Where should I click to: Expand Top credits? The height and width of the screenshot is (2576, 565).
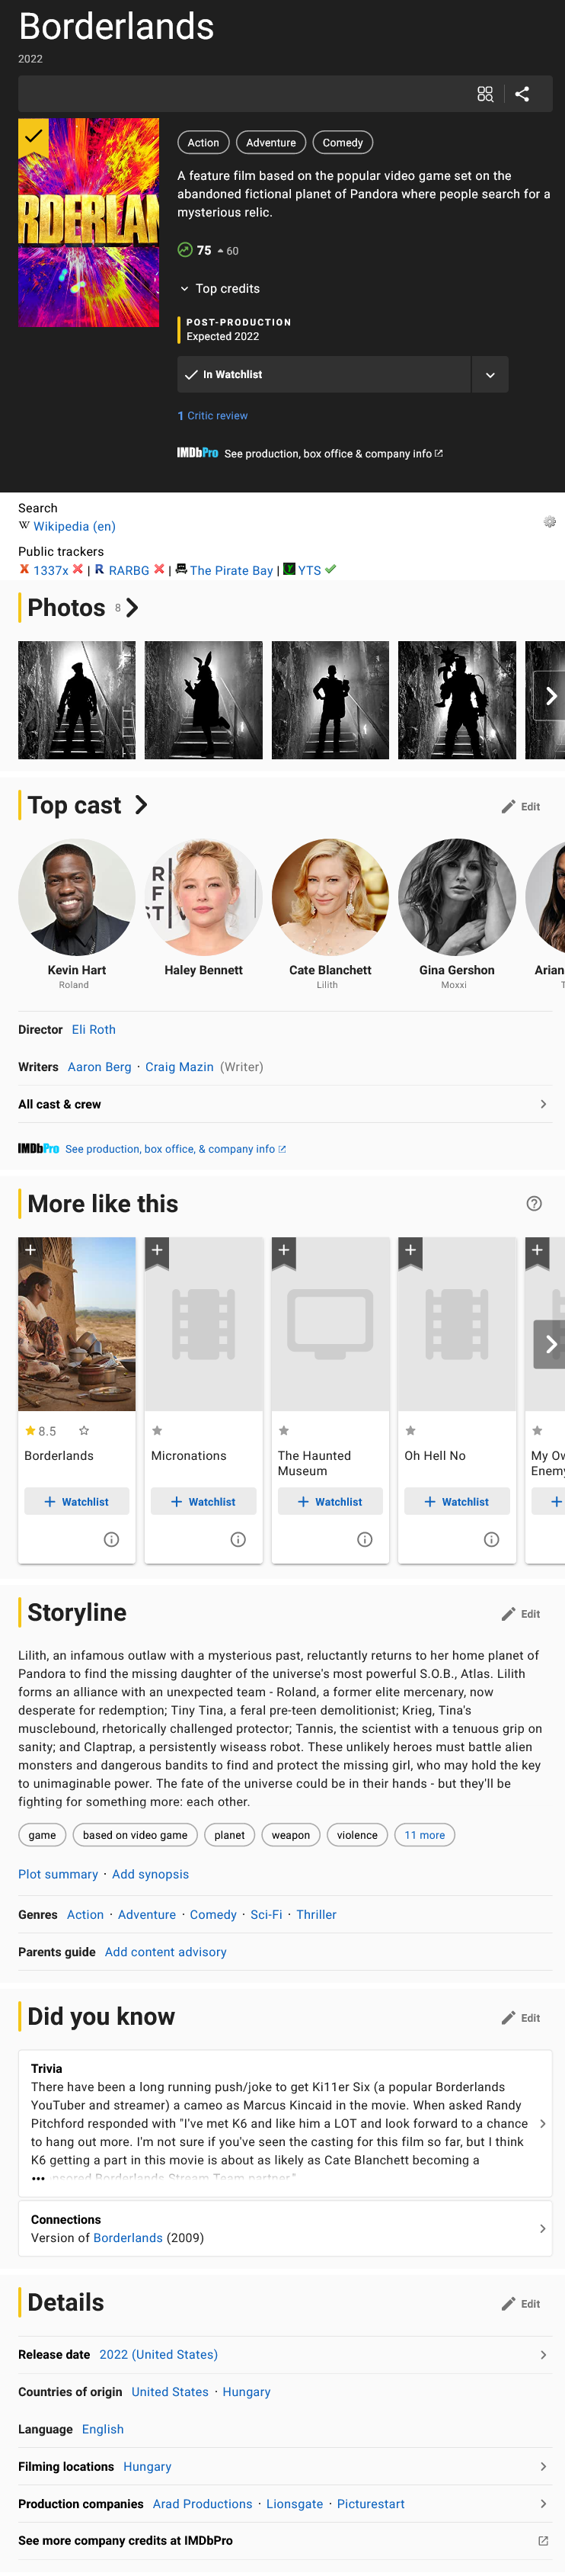tap(219, 289)
